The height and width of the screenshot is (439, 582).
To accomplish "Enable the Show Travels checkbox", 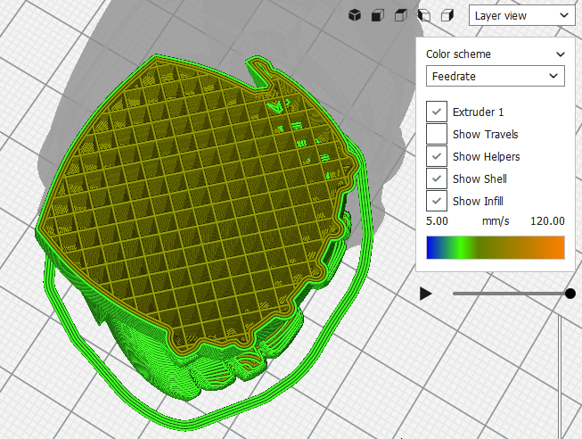I will click(437, 134).
